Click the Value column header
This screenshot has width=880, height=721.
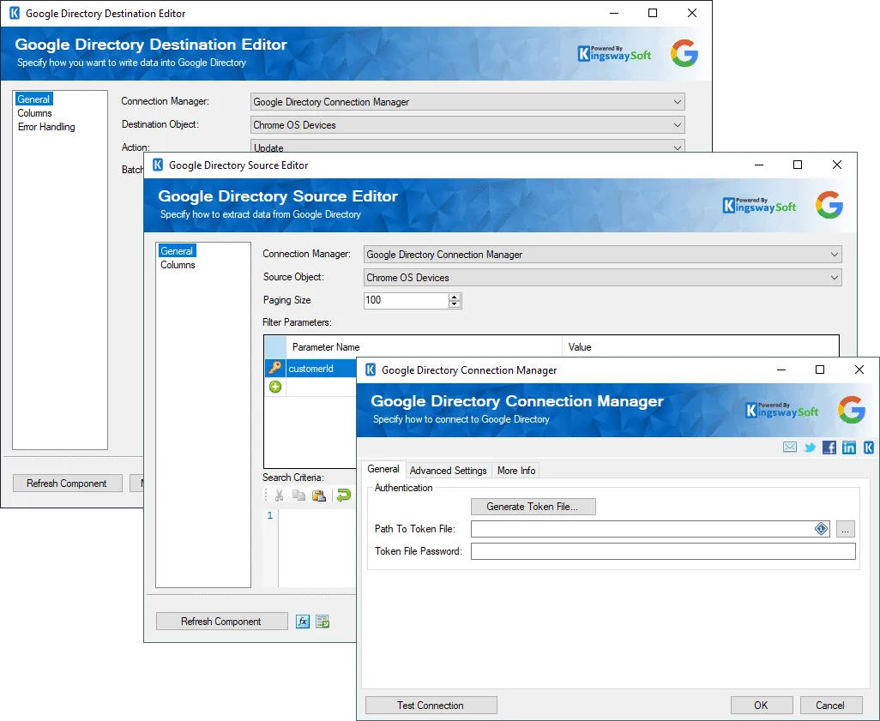(701, 346)
